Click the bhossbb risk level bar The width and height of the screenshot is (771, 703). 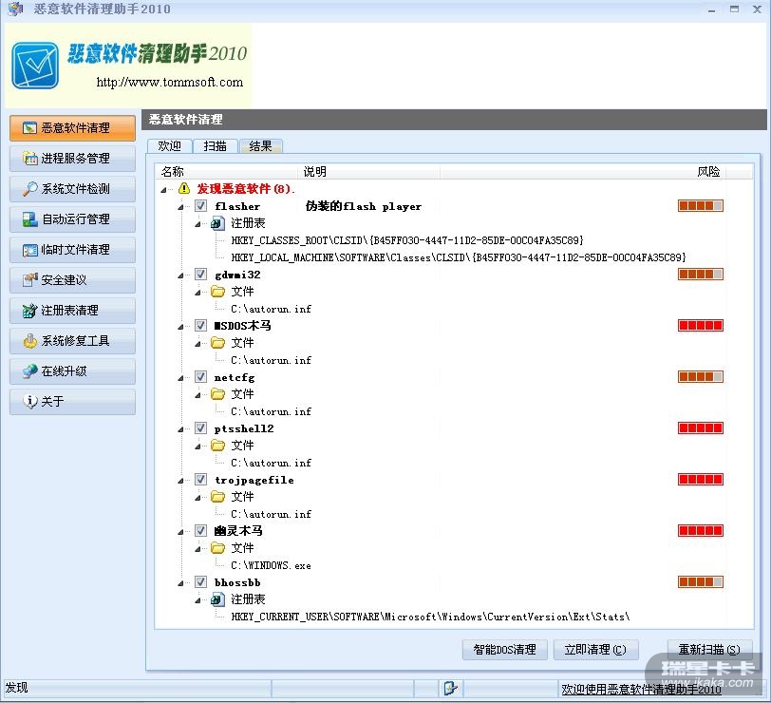(x=700, y=582)
